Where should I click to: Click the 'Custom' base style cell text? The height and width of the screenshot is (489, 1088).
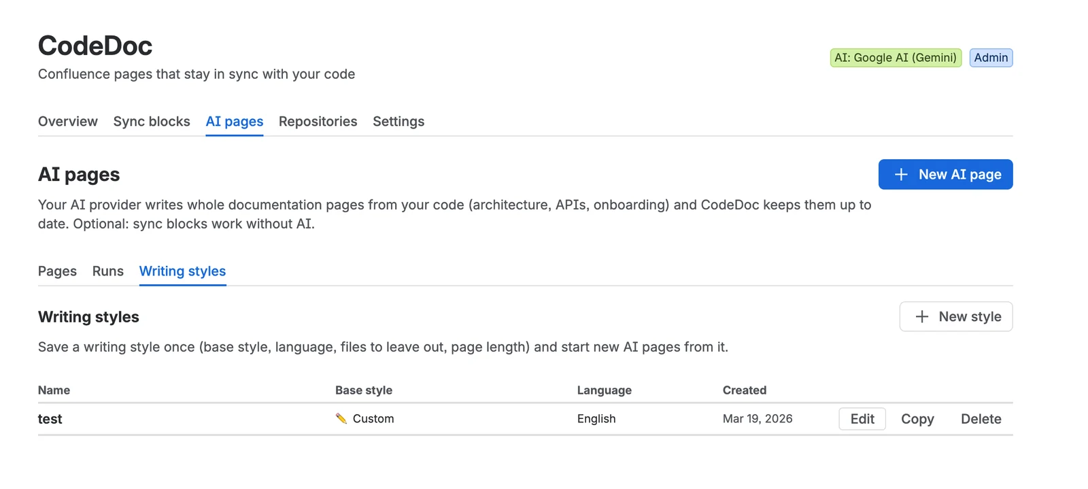[373, 419]
